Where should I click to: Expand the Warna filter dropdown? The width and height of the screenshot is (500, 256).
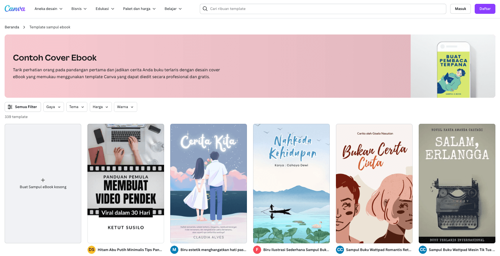tap(125, 107)
